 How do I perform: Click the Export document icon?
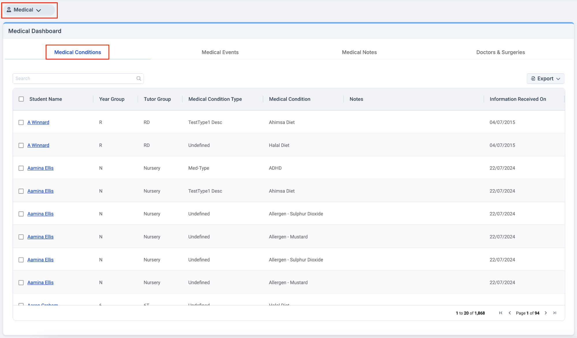click(533, 79)
